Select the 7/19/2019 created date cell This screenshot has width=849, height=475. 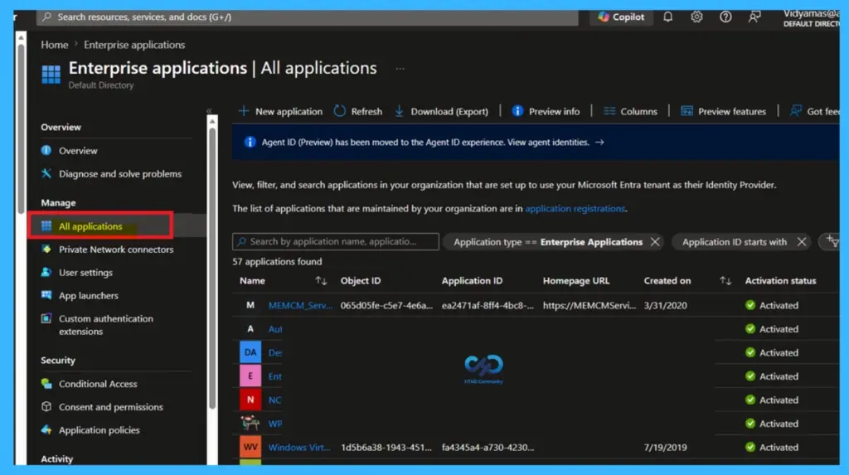click(x=666, y=448)
